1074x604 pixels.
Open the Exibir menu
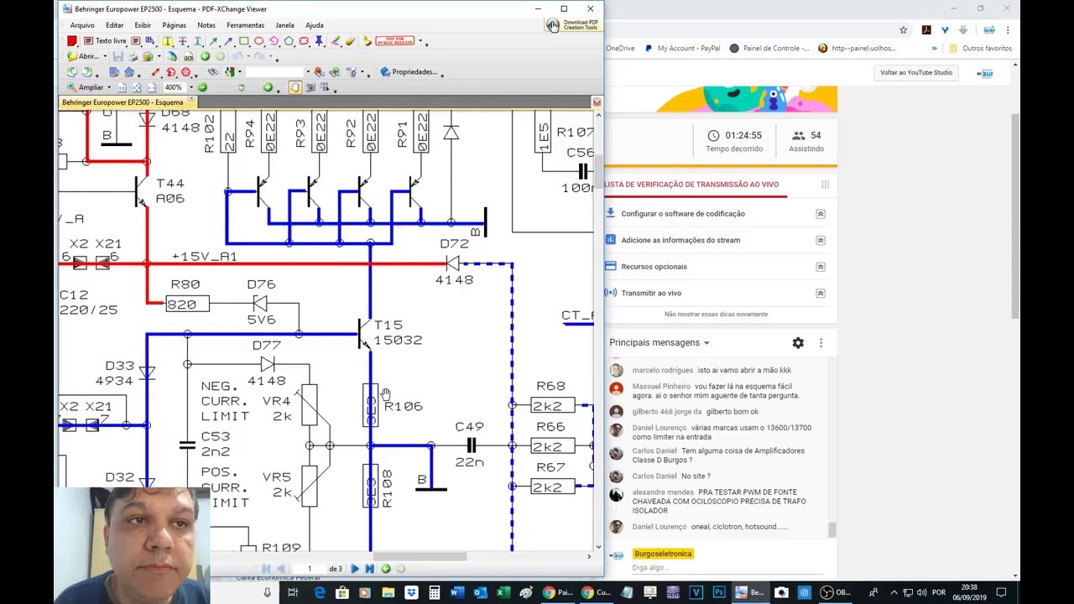point(143,25)
